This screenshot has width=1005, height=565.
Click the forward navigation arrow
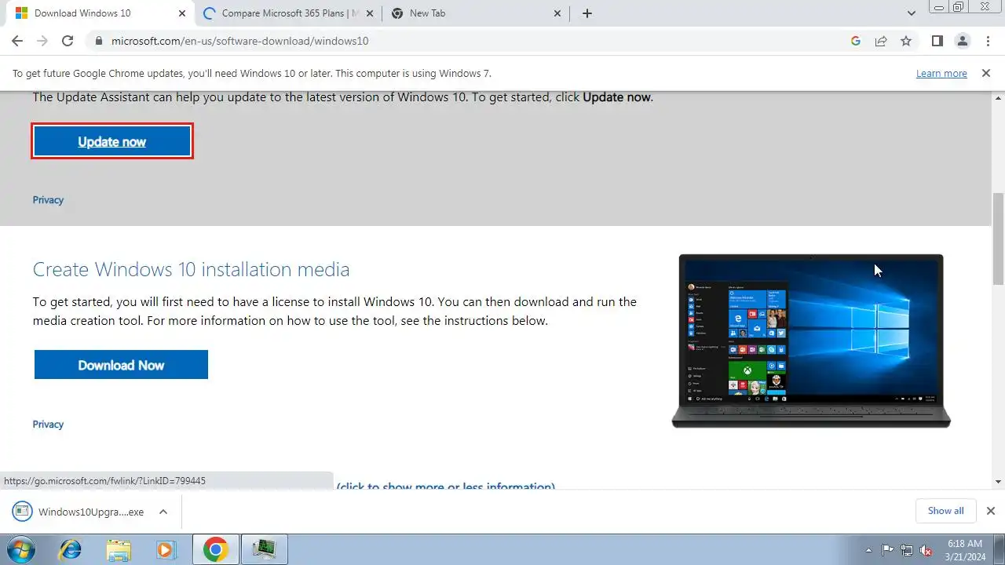pos(42,41)
